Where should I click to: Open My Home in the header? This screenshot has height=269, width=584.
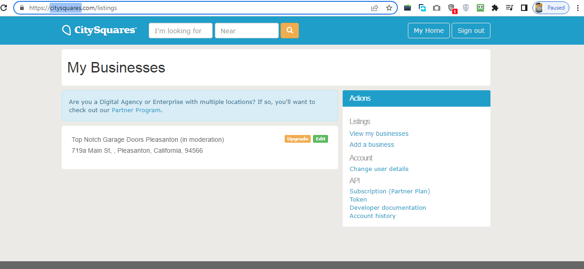429,31
